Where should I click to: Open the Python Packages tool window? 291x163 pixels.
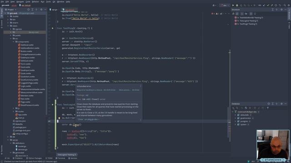click(34, 158)
